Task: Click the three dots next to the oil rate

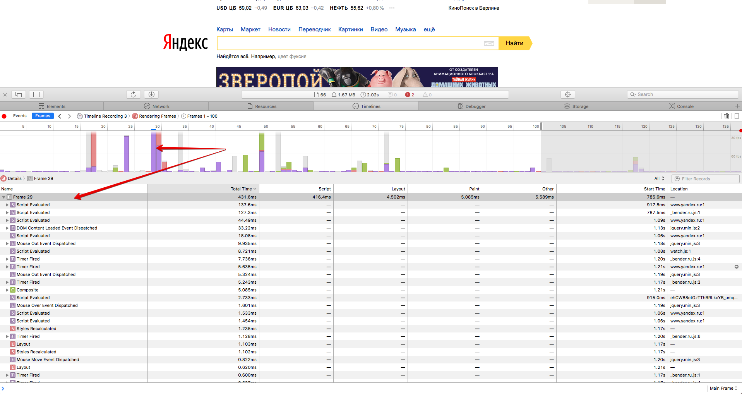Action: (392, 8)
